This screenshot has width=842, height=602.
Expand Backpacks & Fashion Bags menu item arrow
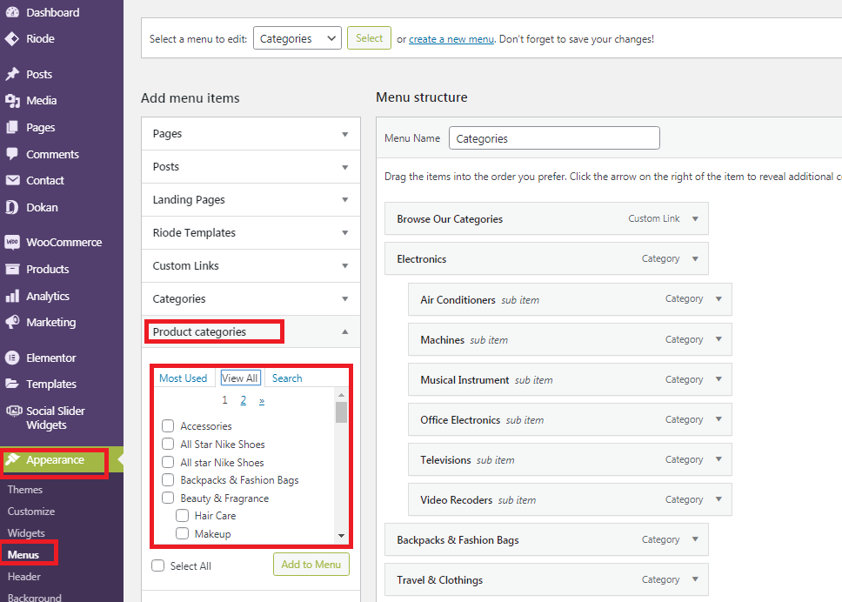point(695,539)
